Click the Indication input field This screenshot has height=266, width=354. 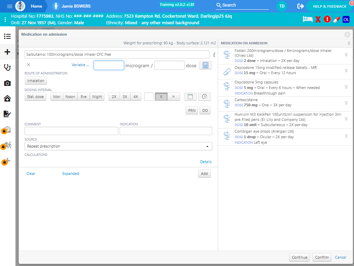pos(166,131)
